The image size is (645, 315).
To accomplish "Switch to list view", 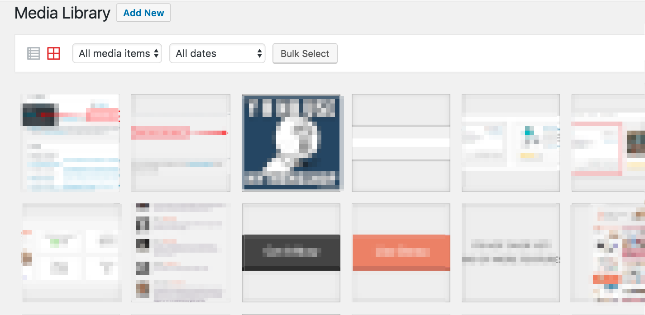I will pyautogui.click(x=33, y=53).
